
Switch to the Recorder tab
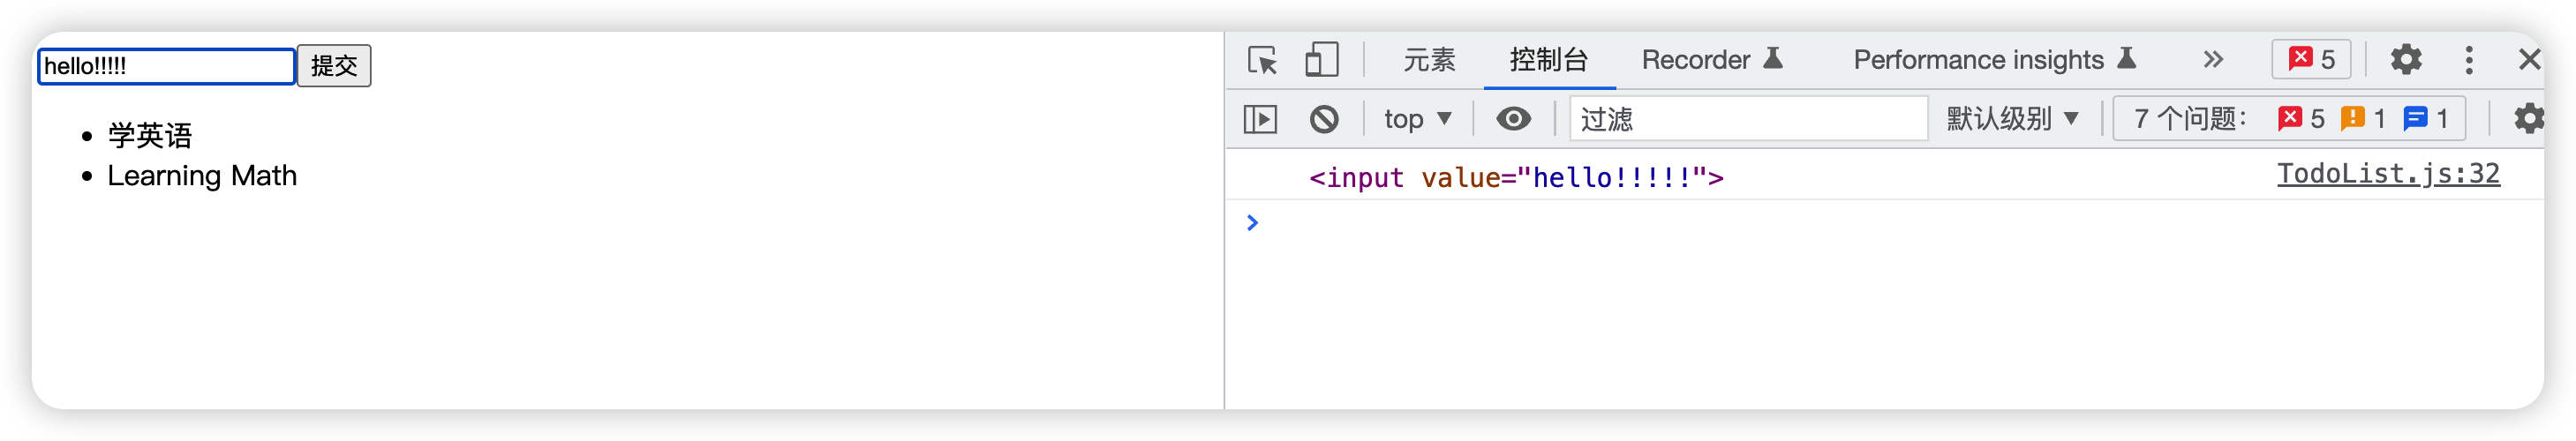coord(1711,60)
